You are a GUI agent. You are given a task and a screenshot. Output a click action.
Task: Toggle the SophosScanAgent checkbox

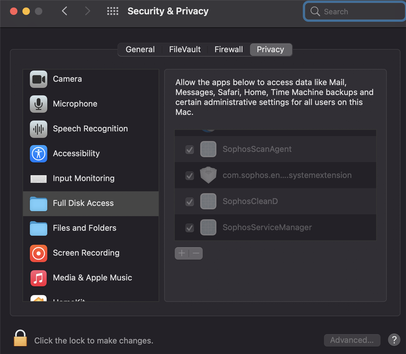190,149
